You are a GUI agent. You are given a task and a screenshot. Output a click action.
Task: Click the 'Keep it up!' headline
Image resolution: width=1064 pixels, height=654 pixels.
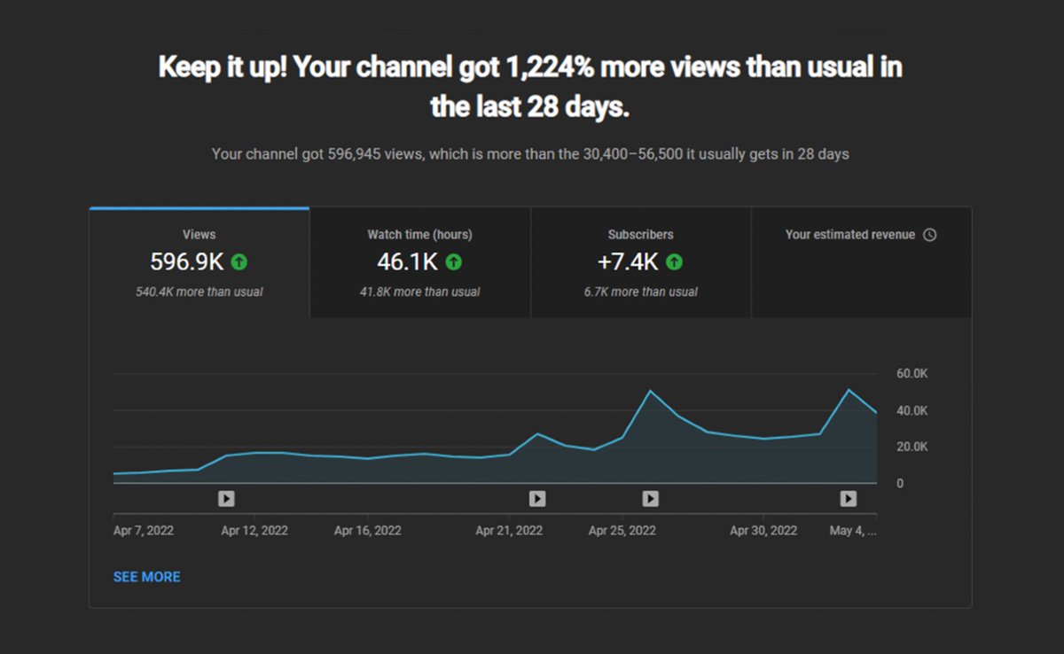point(530,87)
